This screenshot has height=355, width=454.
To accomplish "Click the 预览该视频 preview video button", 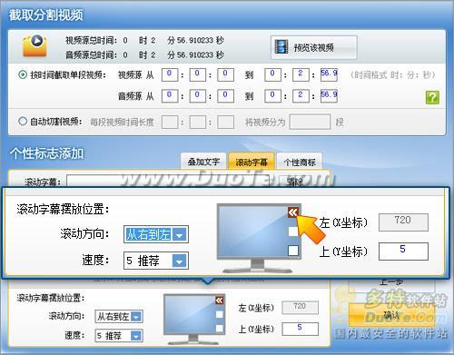I will [x=314, y=47].
